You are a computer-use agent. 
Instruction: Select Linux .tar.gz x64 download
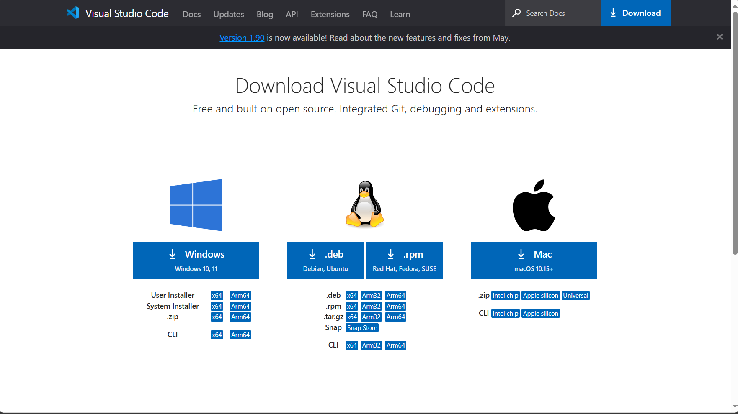(x=352, y=317)
